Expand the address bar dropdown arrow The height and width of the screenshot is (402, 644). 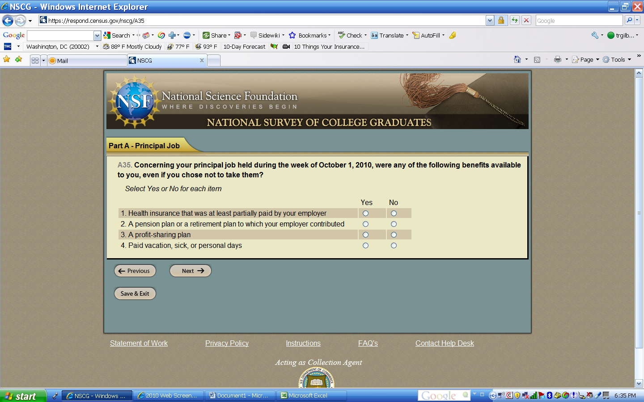point(490,21)
